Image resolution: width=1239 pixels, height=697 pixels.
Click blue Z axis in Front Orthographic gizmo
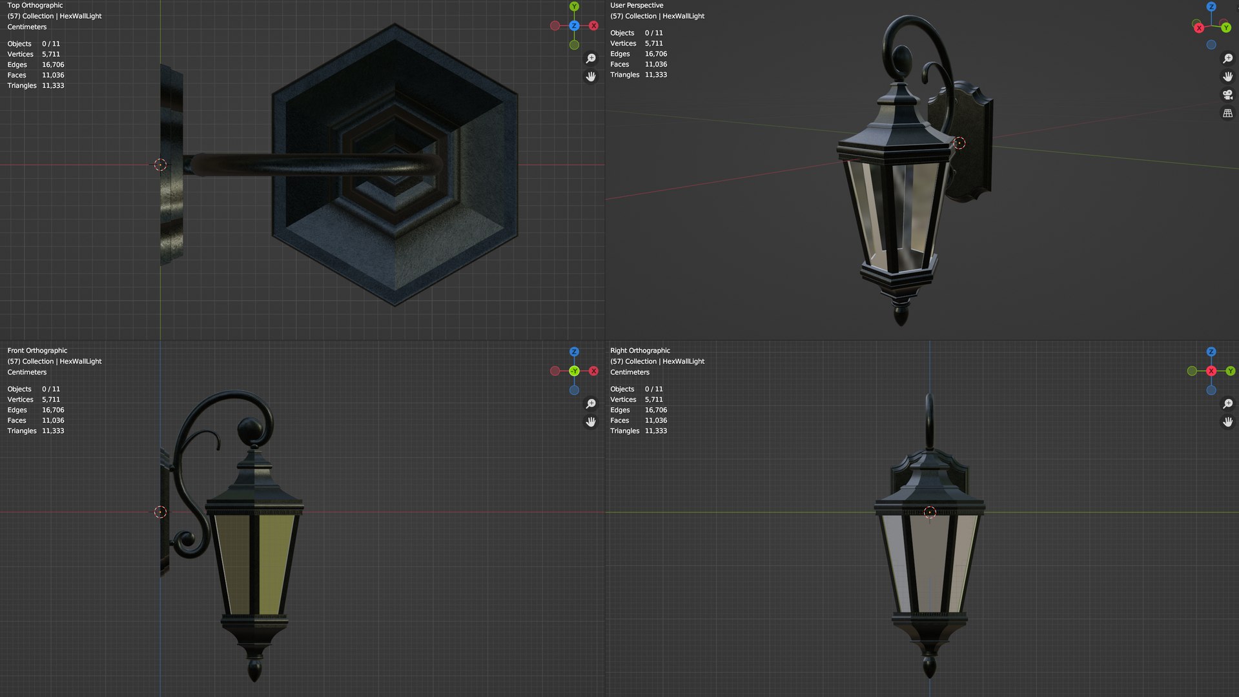pos(574,352)
